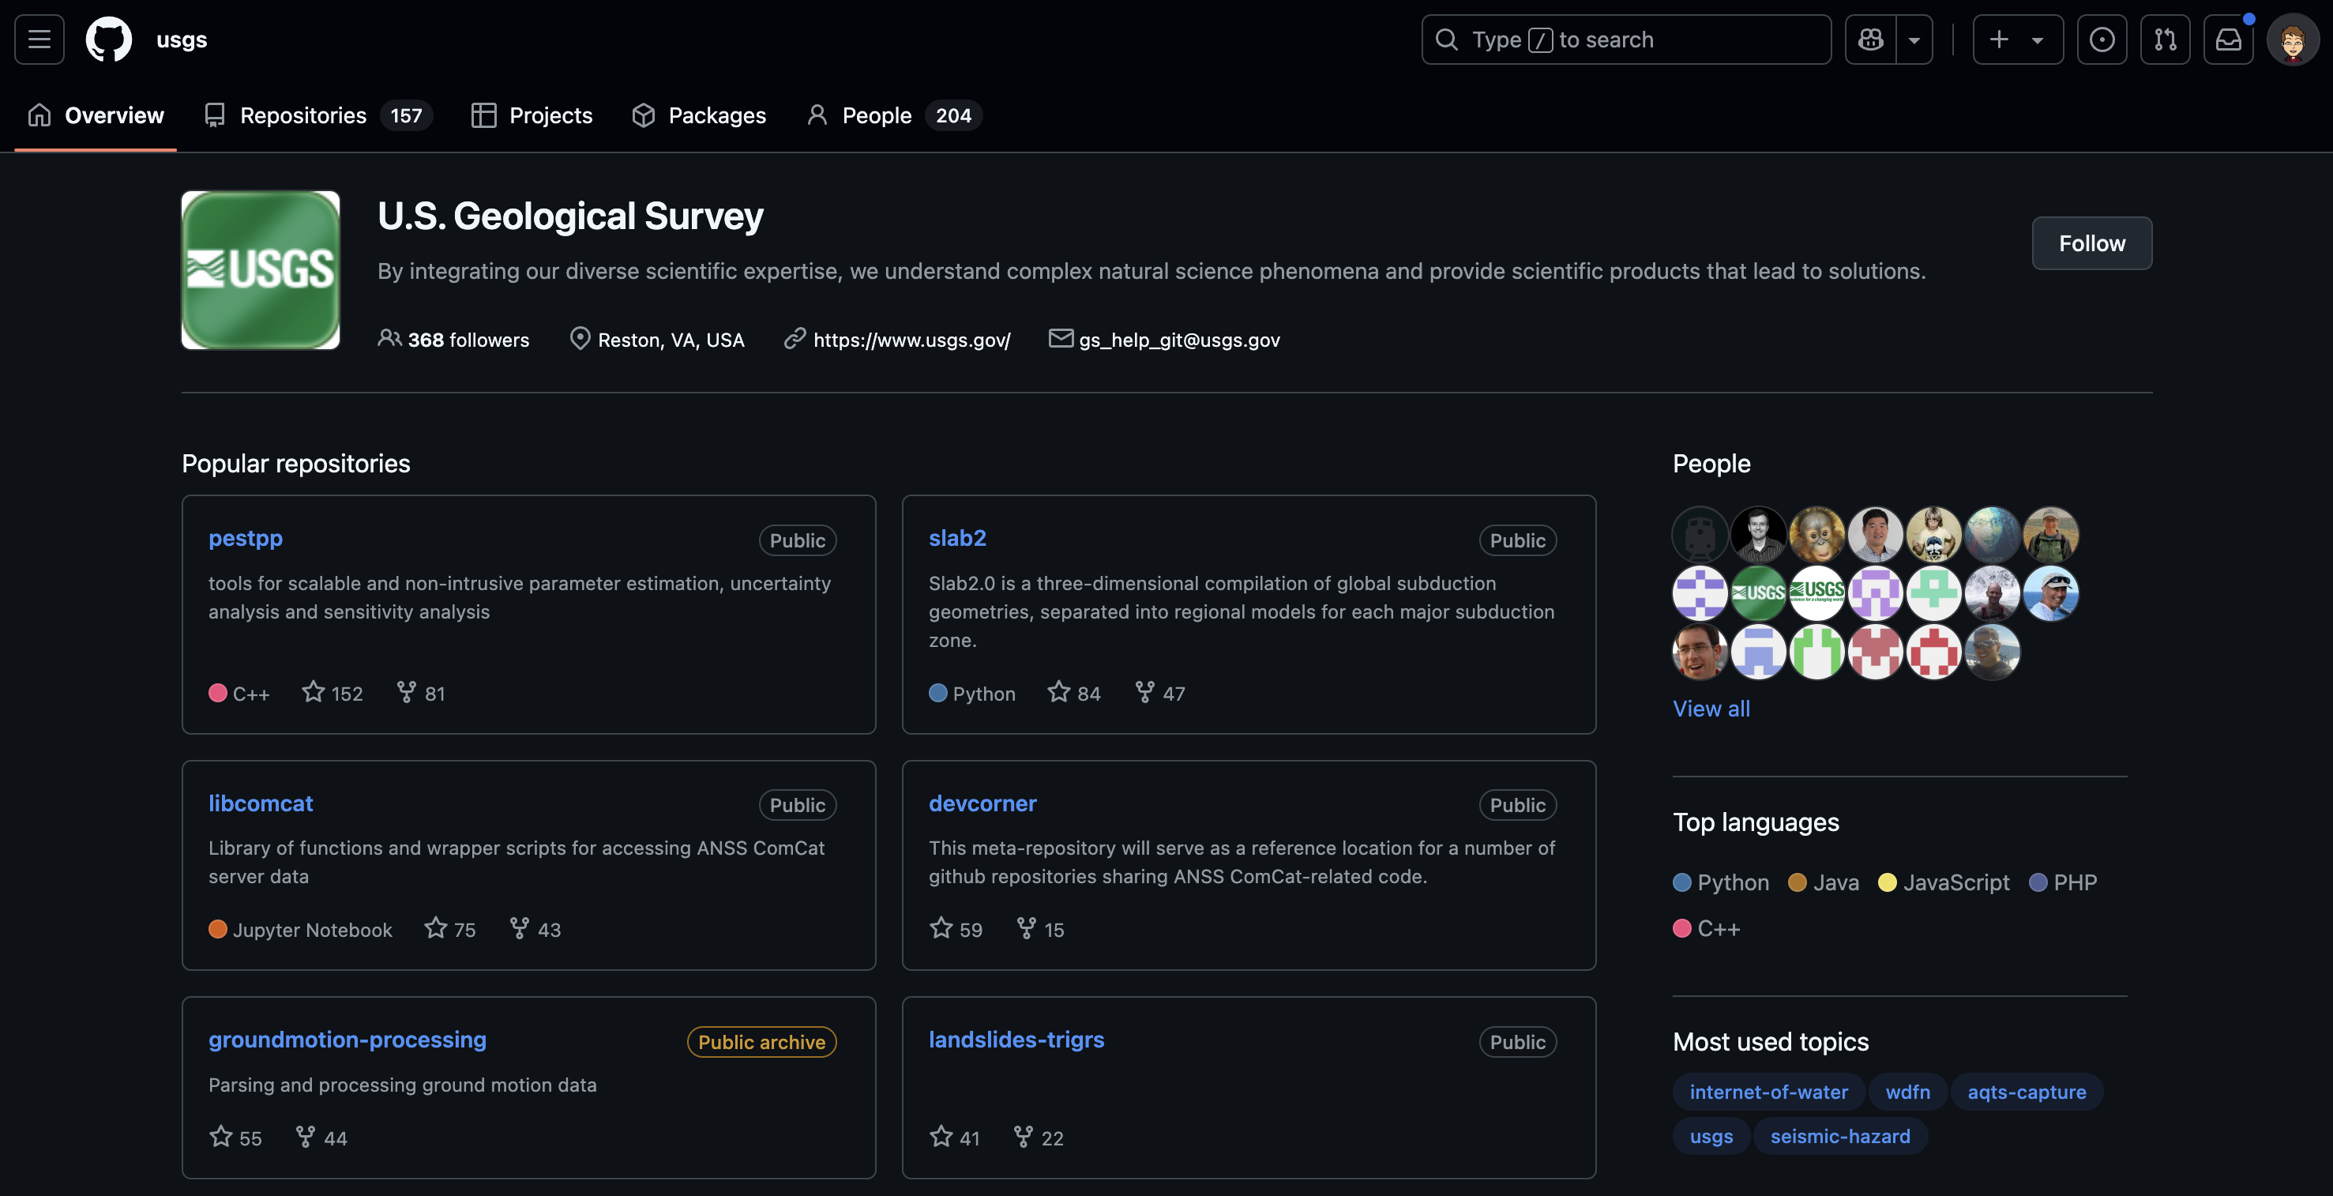The image size is (2333, 1196).
Task: Click the Reston, VA, USA location text
Action: click(671, 340)
